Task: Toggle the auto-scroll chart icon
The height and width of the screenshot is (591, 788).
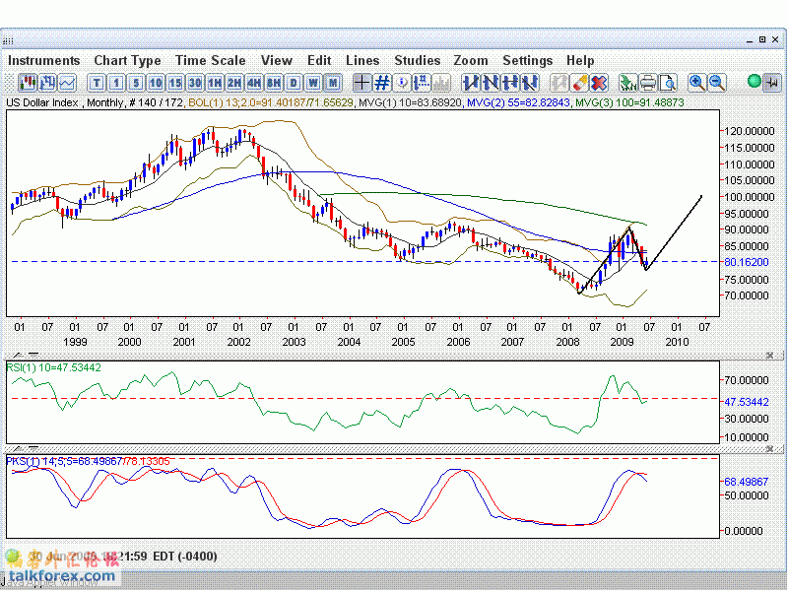Action: (772, 83)
